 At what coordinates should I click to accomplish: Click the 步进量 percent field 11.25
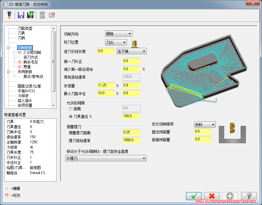point(106,85)
